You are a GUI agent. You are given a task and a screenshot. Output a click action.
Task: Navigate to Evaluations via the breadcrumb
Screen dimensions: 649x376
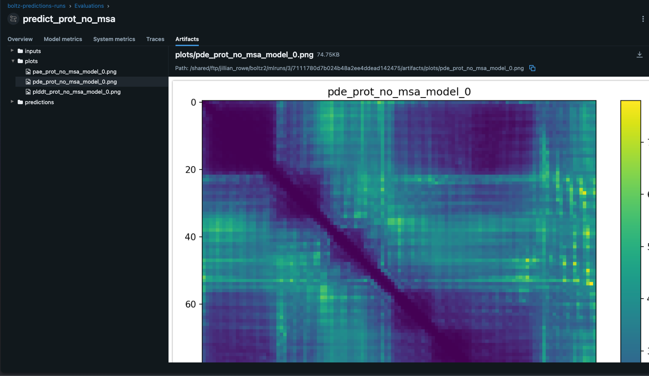(89, 5)
